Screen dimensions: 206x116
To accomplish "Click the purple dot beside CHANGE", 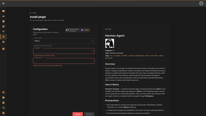I will click(82, 30).
